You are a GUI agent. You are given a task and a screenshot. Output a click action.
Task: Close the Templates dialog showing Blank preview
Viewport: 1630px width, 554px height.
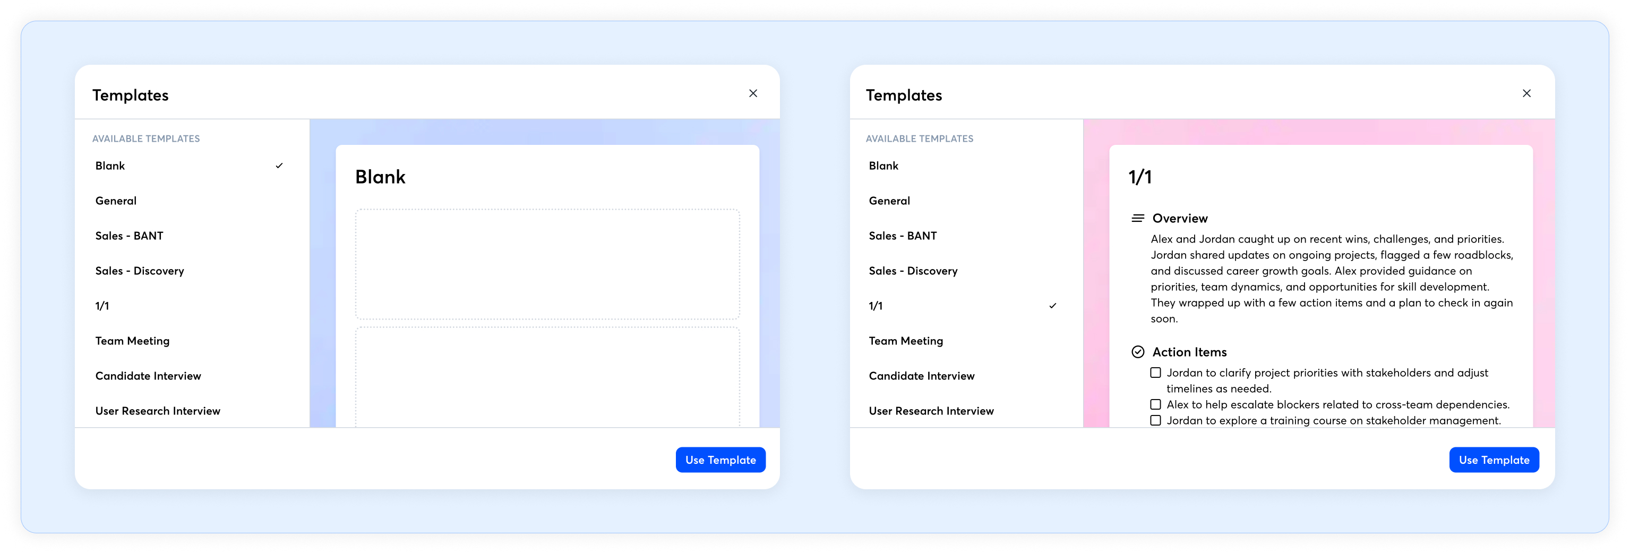752,93
